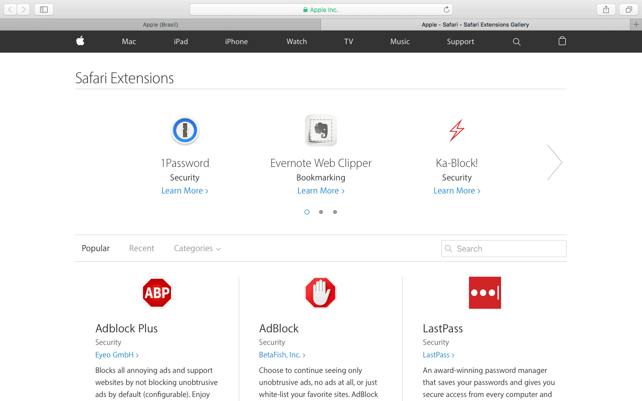Select first carousel page dot

coord(307,212)
